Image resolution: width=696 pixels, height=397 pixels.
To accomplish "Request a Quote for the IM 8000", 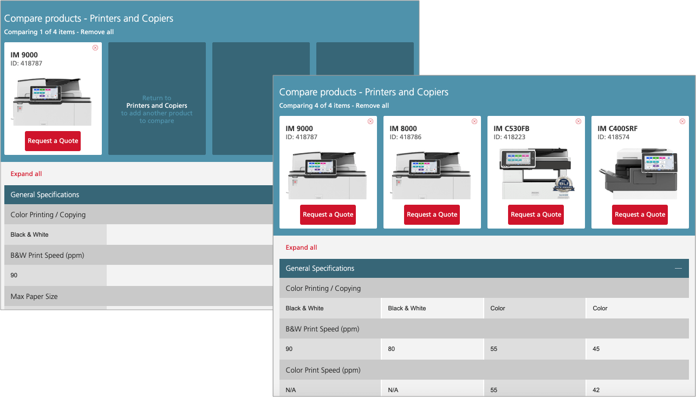I will click(432, 214).
